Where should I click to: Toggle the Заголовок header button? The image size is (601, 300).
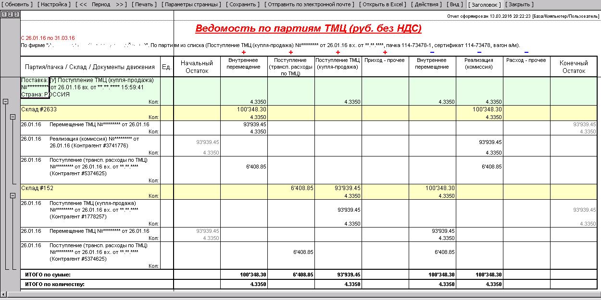485,4
